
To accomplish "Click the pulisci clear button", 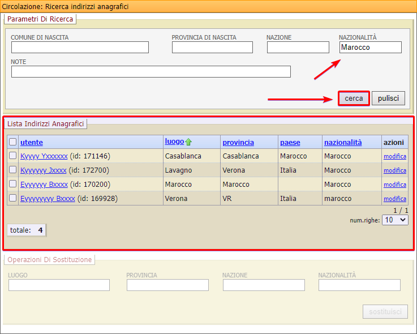I will point(388,99).
